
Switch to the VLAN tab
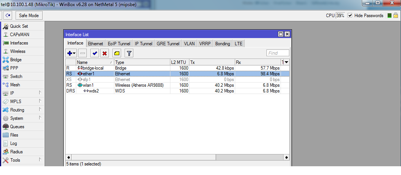189,44
